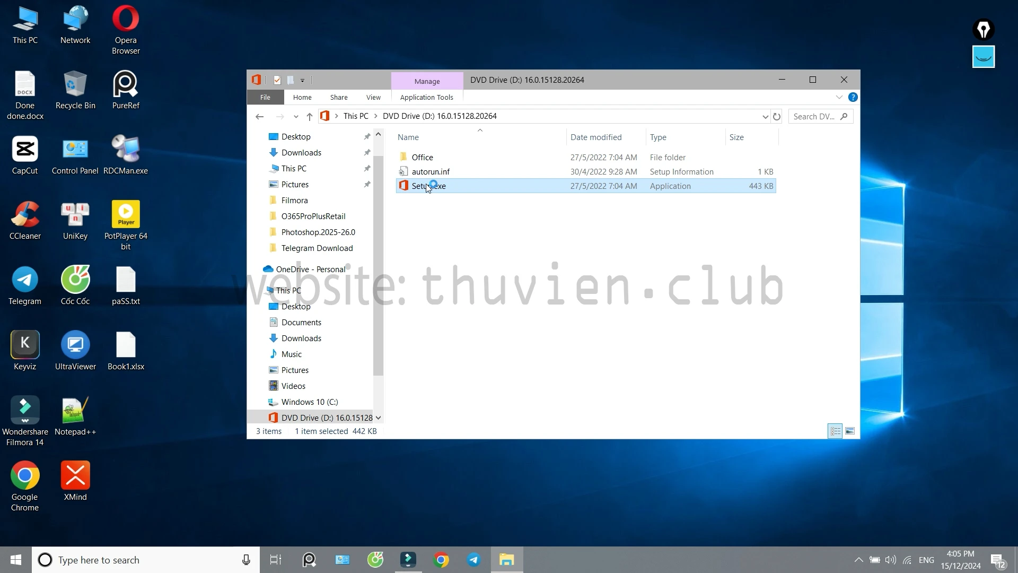Viewport: 1018px width, 573px height.
Task: Sort files by the Date modified column
Action: (596, 137)
